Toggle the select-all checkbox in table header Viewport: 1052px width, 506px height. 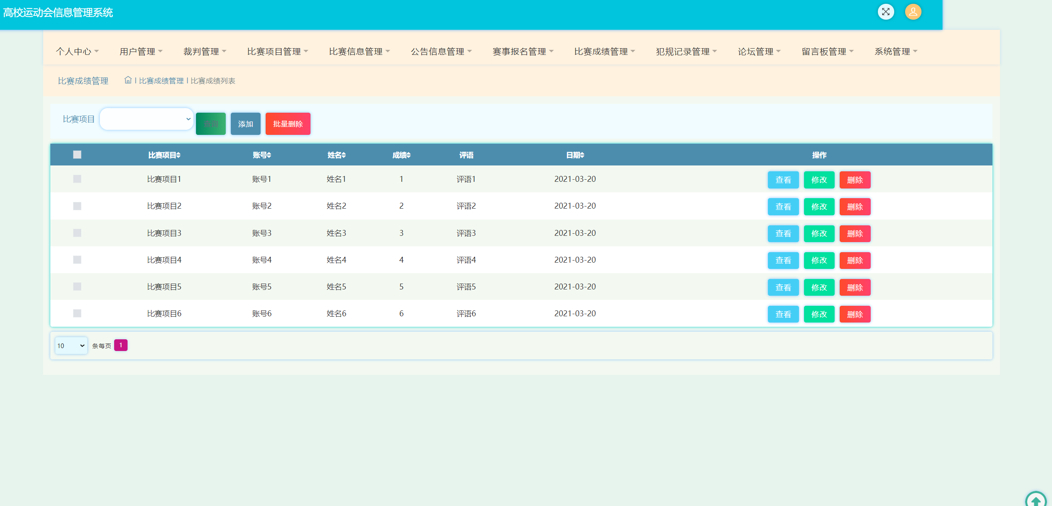(77, 155)
